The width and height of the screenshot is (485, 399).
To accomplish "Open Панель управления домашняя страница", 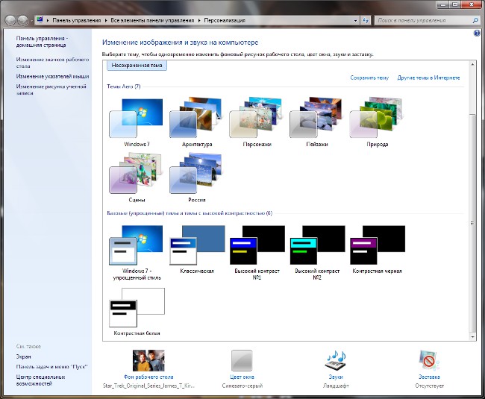I will [42, 42].
